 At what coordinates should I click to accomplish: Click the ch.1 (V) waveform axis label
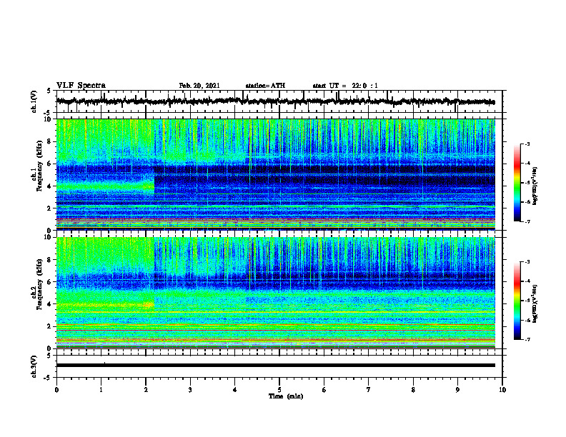[x=34, y=101]
